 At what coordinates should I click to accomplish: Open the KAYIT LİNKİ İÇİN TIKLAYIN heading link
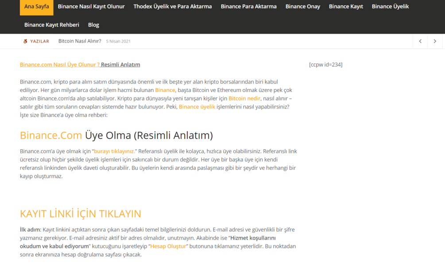(80, 214)
